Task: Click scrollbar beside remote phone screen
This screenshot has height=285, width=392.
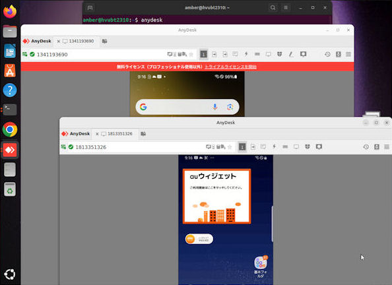Action: (272, 224)
